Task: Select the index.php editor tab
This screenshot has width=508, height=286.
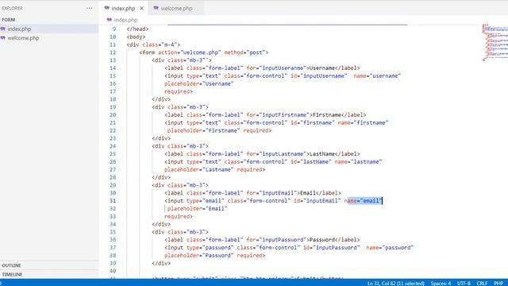Action: click(x=123, y=9)
